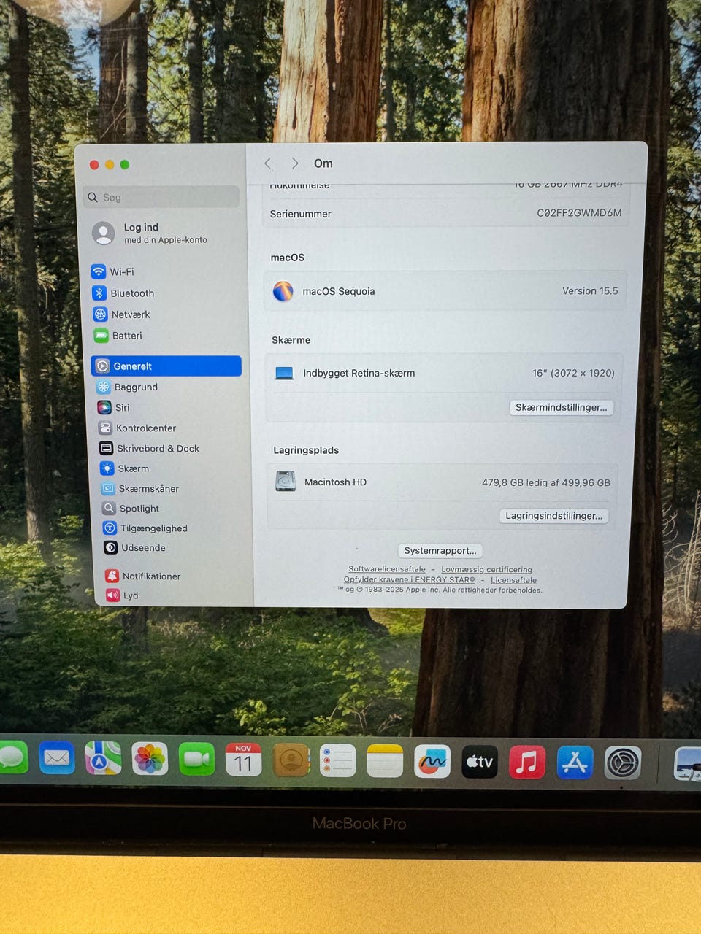Viewport: 701px width, 934px height.
Task: Open App Store from the Dock
Action: click(x=575, y=763)
